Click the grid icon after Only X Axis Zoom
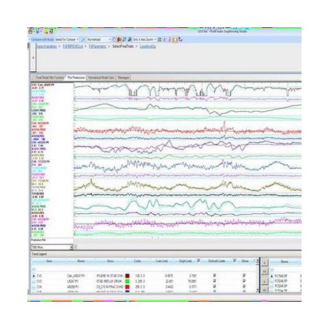Screen dimensions: 329x329 pyautogui.click(x=160, y=40)
